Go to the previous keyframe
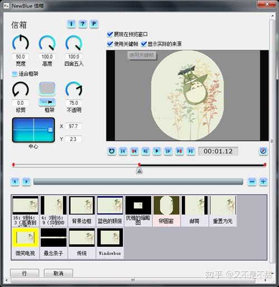 tap(134, 151)
